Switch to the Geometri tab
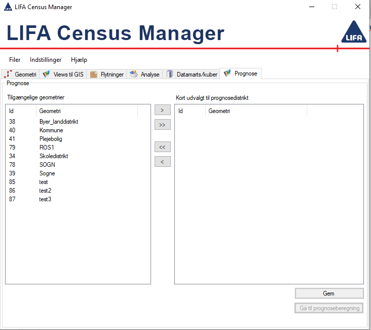This screenshot has height=330, width=371. pos(20,74)
